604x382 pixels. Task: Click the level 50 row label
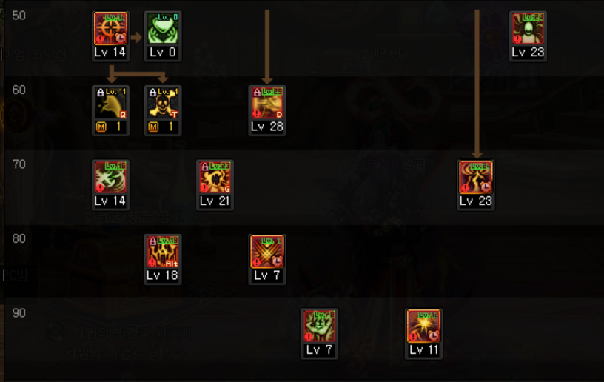click(x=19, y=16)
